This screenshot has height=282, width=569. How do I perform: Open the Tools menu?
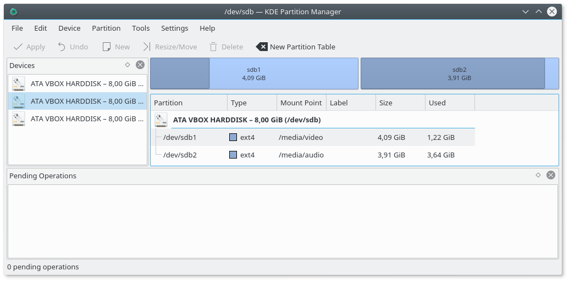[x=141, y=28]
